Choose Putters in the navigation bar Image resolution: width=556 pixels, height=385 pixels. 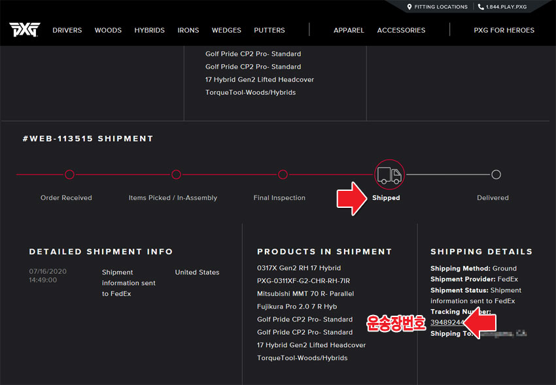[269, 31]
